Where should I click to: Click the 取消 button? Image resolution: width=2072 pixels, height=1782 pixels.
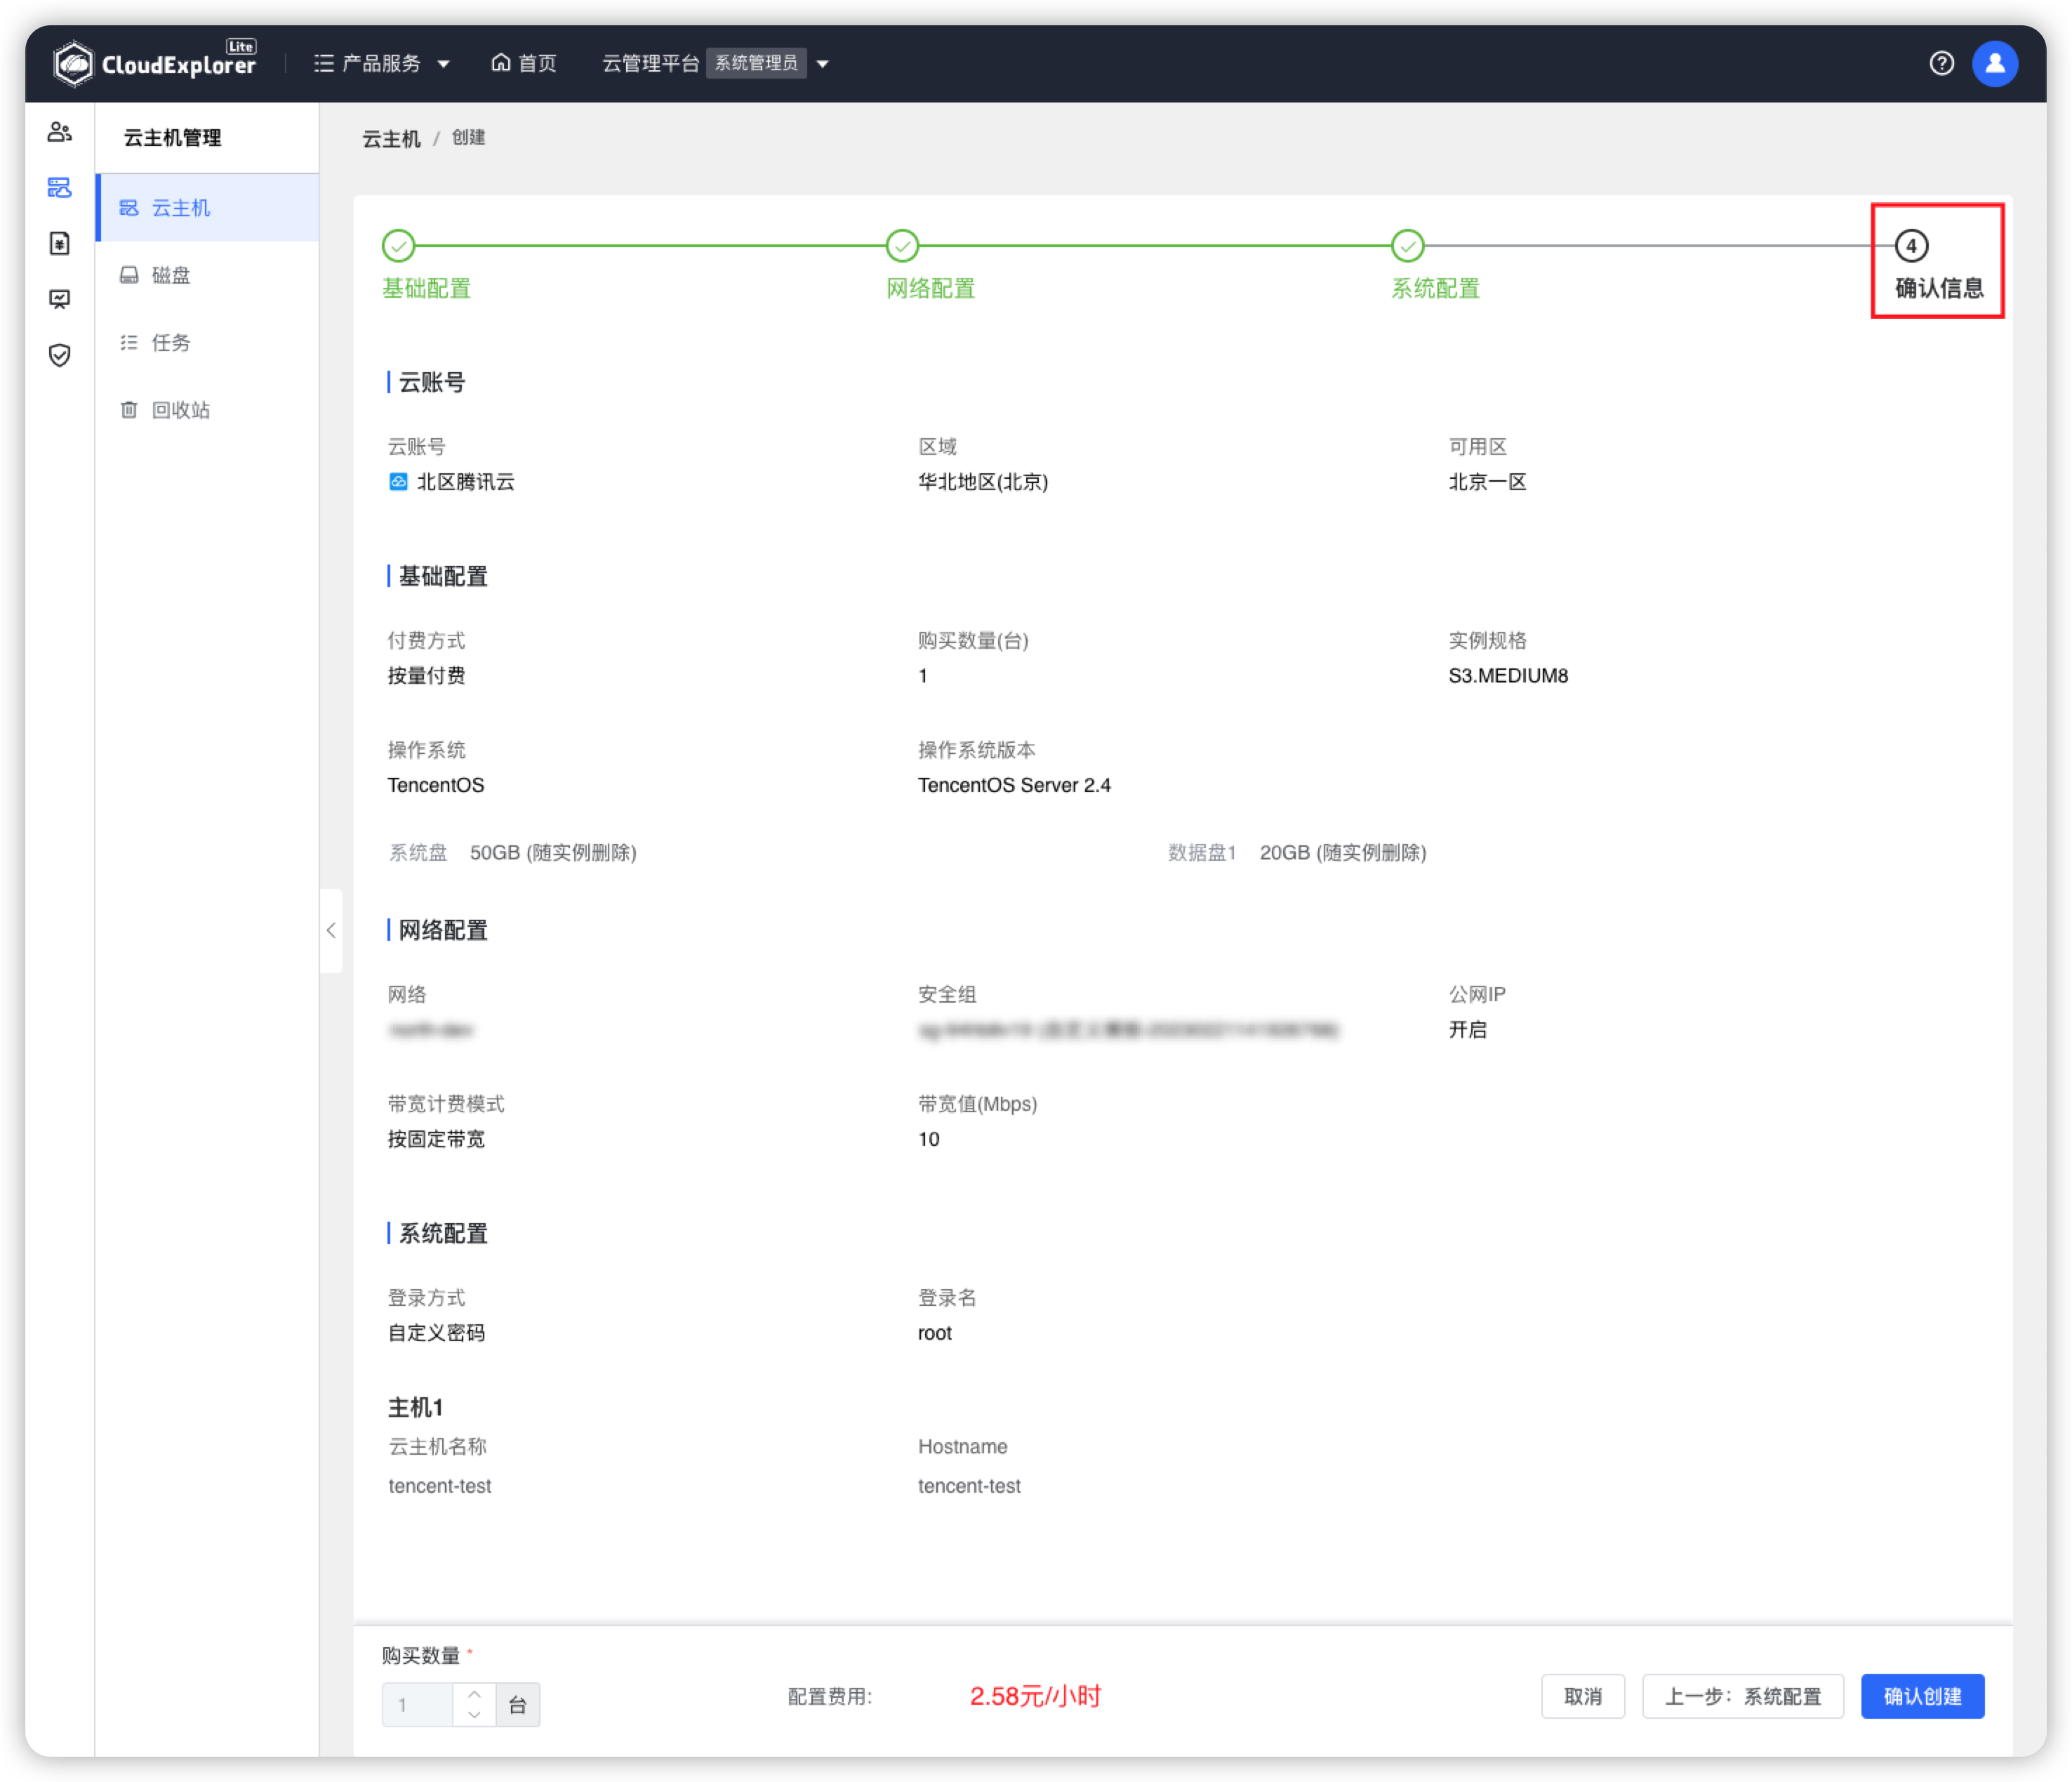(x=1582, y=1696)
